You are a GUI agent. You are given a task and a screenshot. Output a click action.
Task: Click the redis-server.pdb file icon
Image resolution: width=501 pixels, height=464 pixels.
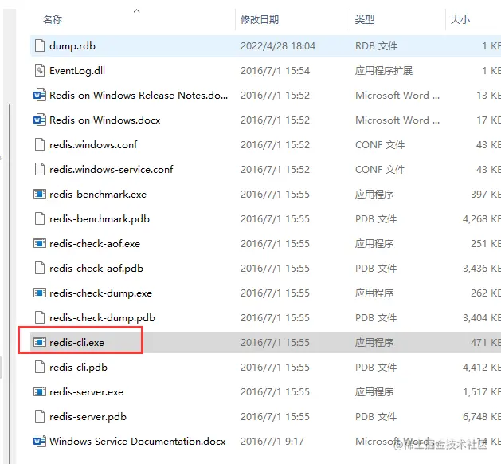point(40,417)
